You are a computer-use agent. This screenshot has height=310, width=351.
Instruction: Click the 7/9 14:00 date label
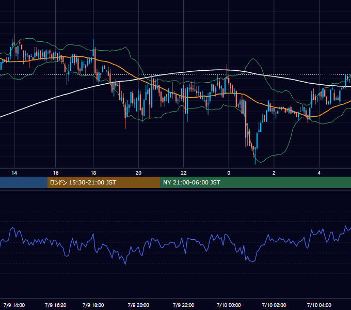[x=14, y=305]
